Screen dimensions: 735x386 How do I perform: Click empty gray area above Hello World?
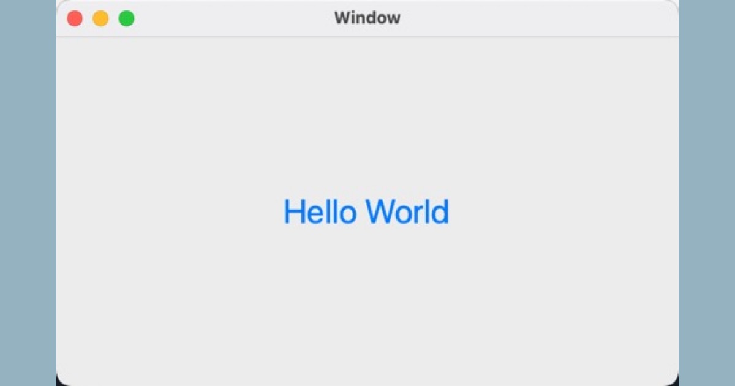[366, 116]
